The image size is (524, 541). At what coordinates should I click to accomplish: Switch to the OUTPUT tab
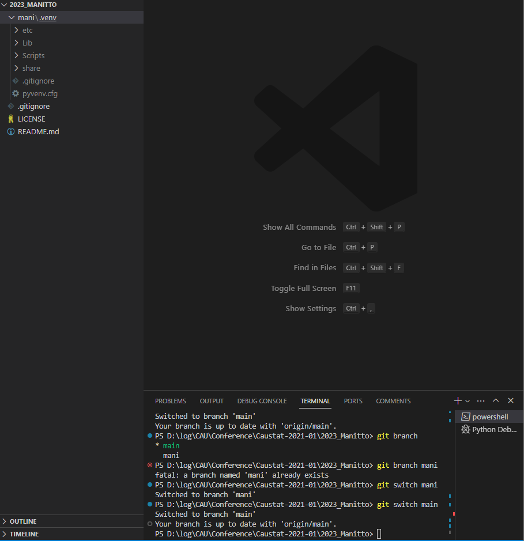click(212, 401)
